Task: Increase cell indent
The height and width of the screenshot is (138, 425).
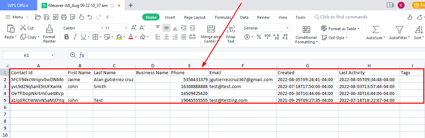Action: point(192,28)
